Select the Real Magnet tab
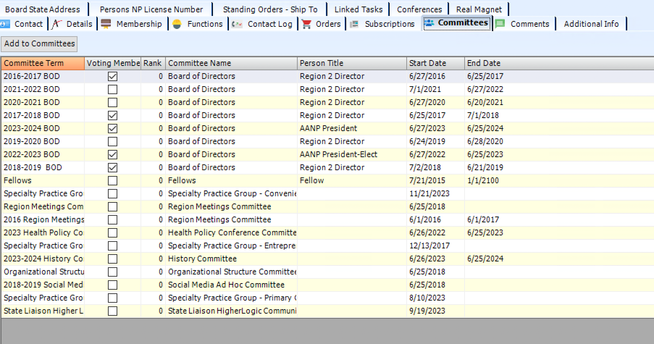654x344 pixels. [x=479, y=9]
